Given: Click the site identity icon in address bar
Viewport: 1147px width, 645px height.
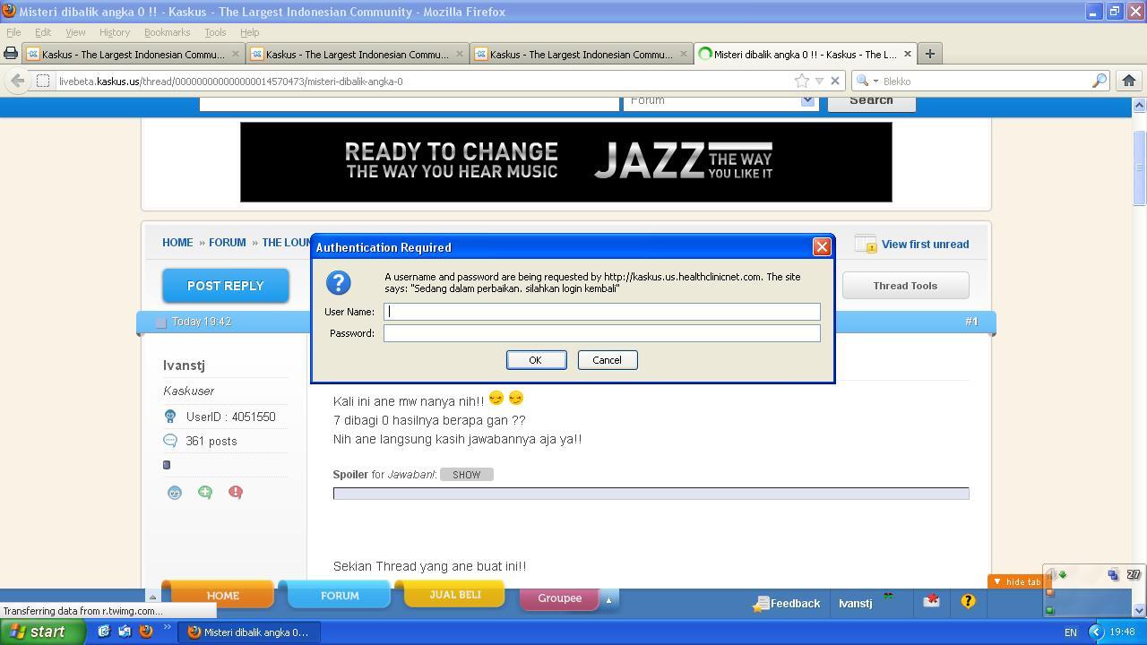Looking at the screenshot, I should pyautogui.click(x=42, y=81).
